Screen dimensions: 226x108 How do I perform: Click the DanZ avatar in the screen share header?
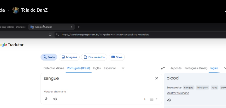click(16, 10)
